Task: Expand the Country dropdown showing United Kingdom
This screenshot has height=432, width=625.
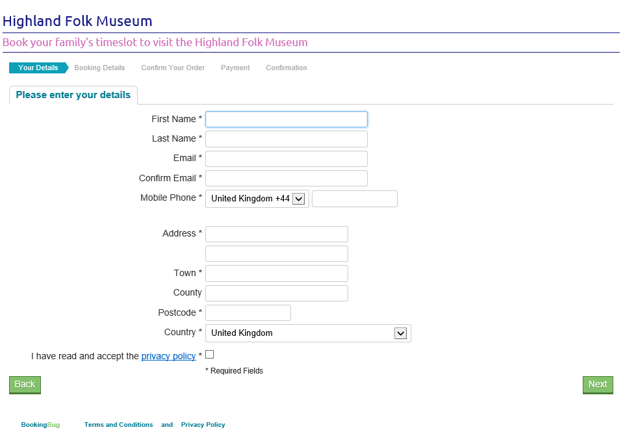Action: pos(308,333)
